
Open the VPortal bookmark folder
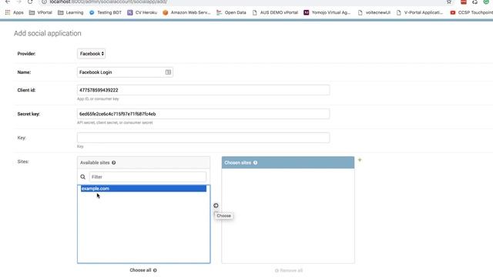(x=40, y=12)
